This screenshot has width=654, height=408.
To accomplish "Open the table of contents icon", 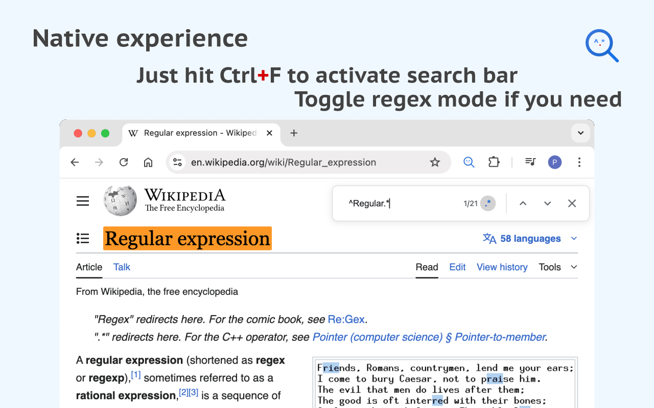I will coord(83,238).
